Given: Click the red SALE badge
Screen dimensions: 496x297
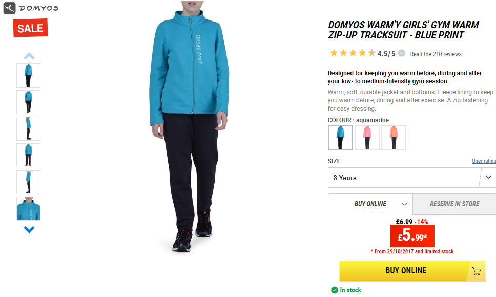Looking at the screenshot, I should coord(30,28).
